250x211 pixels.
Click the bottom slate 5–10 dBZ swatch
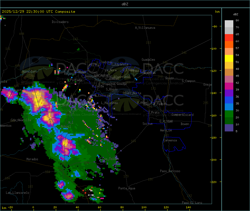pos(229,128)
